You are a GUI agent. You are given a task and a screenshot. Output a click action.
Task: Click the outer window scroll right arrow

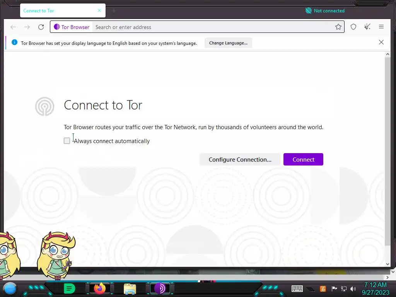387,277
